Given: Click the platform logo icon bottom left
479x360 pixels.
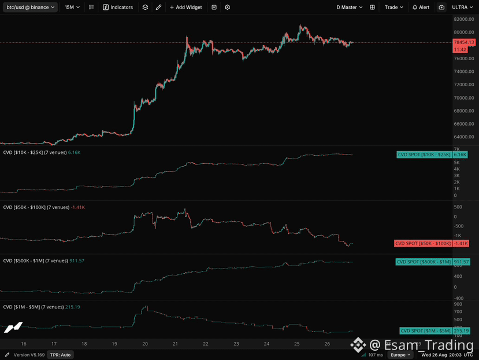Looking at the screenshot, I should (13, 327).
